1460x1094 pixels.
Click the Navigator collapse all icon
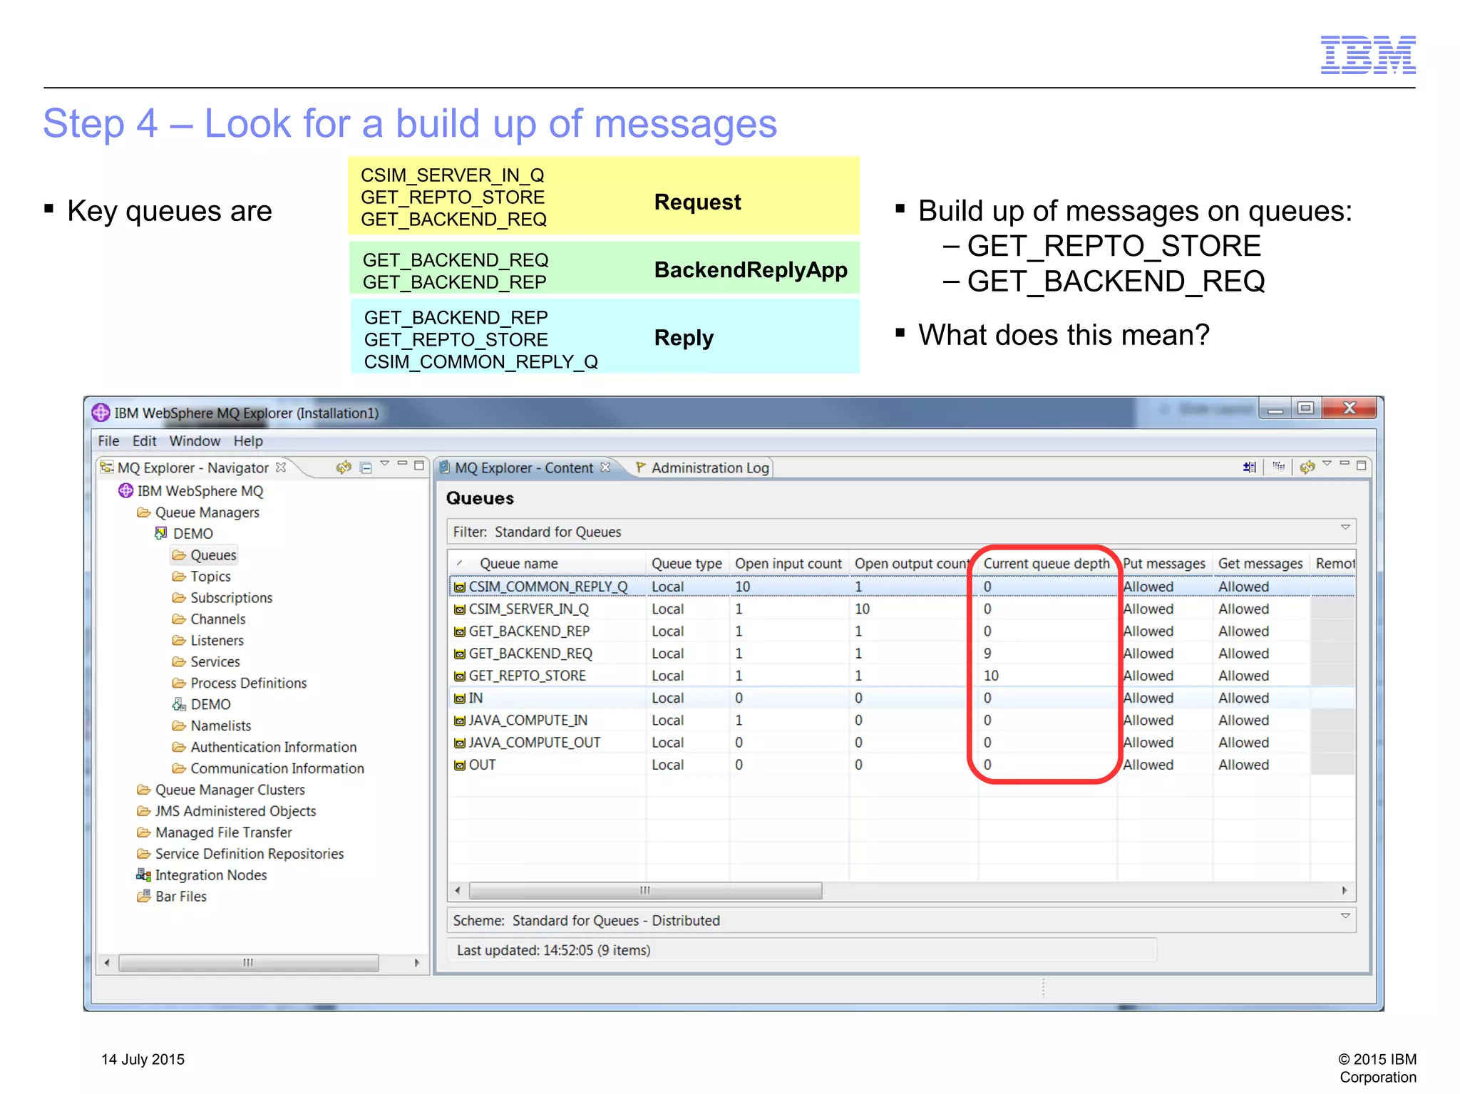(366, 468)
